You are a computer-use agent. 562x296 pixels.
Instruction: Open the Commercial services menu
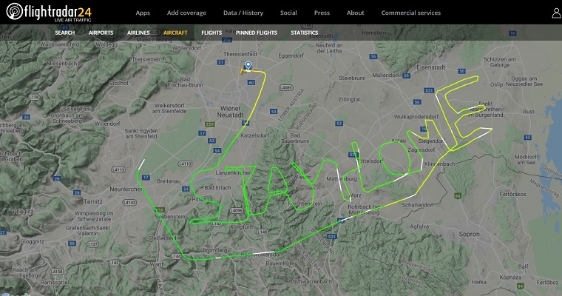click(x=410, y=13)
